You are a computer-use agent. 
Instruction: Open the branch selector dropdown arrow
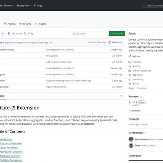(x=3, y=33)
